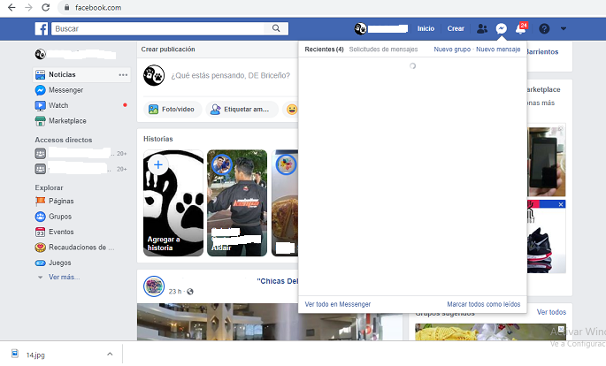The image size is (606, 366).
Task: Switch to Solicitudes de mensajes tab
Action: 383,49
